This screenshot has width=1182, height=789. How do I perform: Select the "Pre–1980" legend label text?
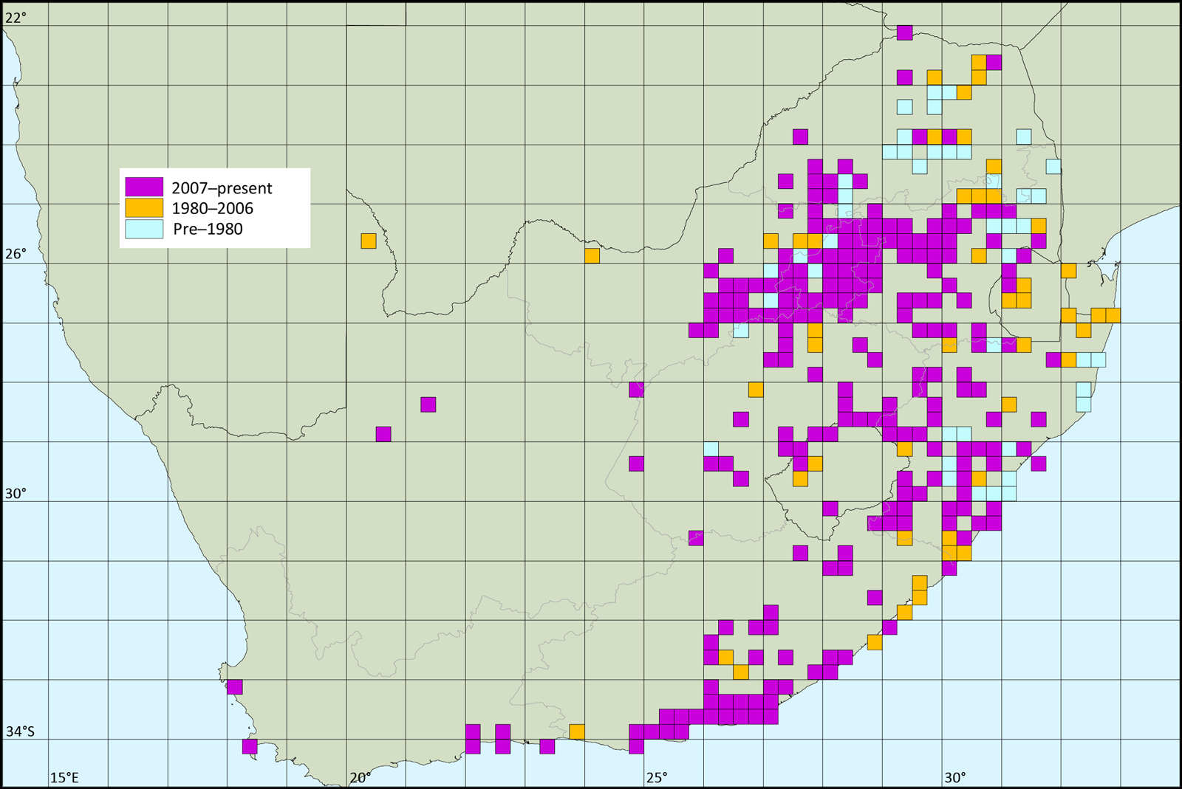[208, 229]
